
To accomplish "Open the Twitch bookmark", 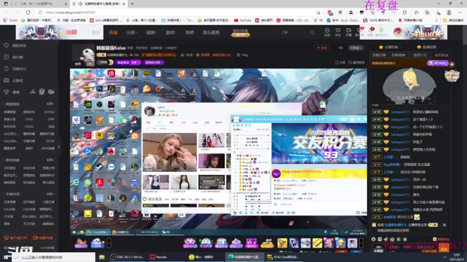I will (x=11, y=20).
